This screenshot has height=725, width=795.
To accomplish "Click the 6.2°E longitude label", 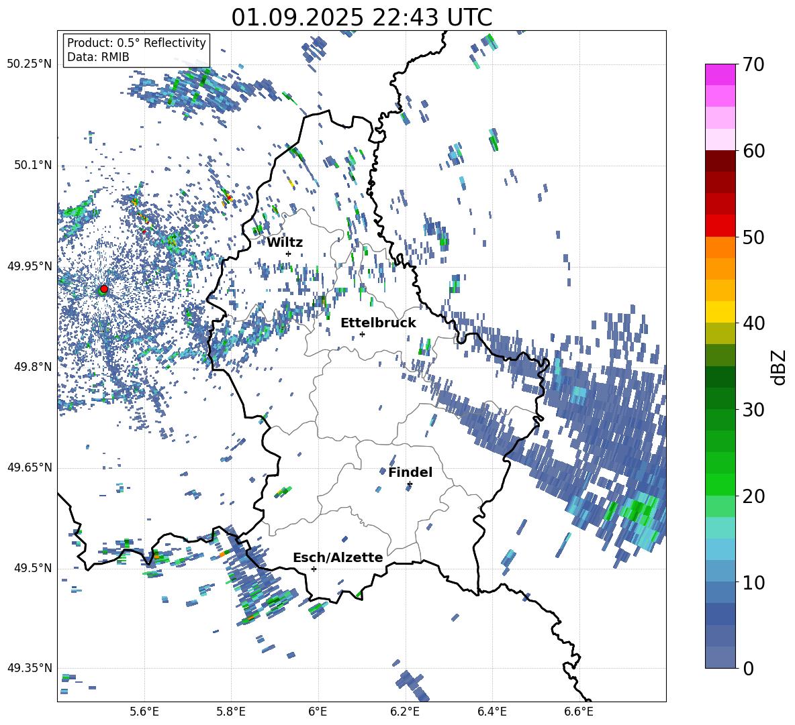I will pyautogui.click(x=405, y=712).
